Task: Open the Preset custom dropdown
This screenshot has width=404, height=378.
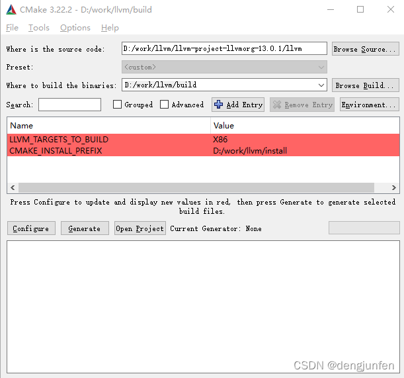Action: coord(224,67)
